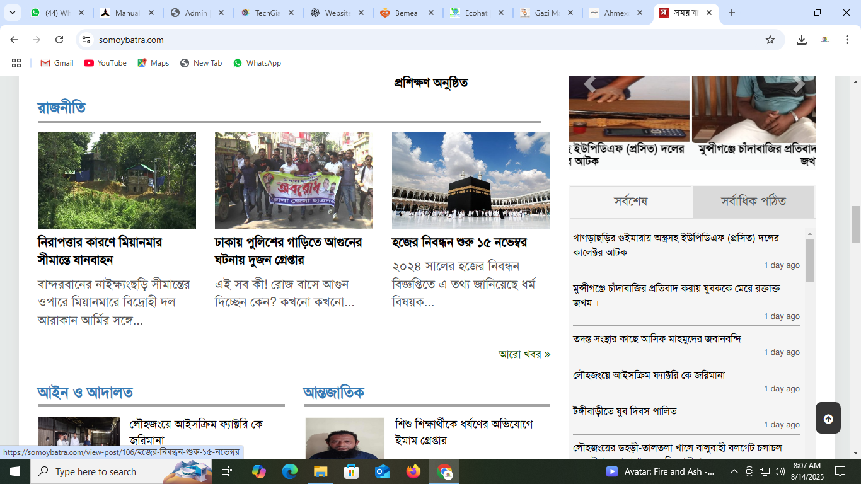Click the আরো খবর more news link

[524, 354]
